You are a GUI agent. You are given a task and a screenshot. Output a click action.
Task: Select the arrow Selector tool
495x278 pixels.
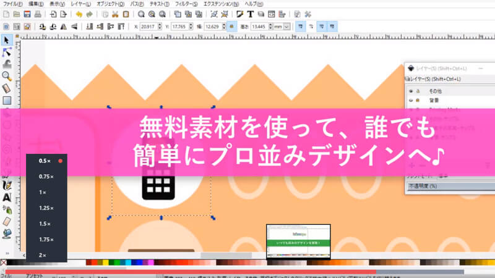pos(6,40)
